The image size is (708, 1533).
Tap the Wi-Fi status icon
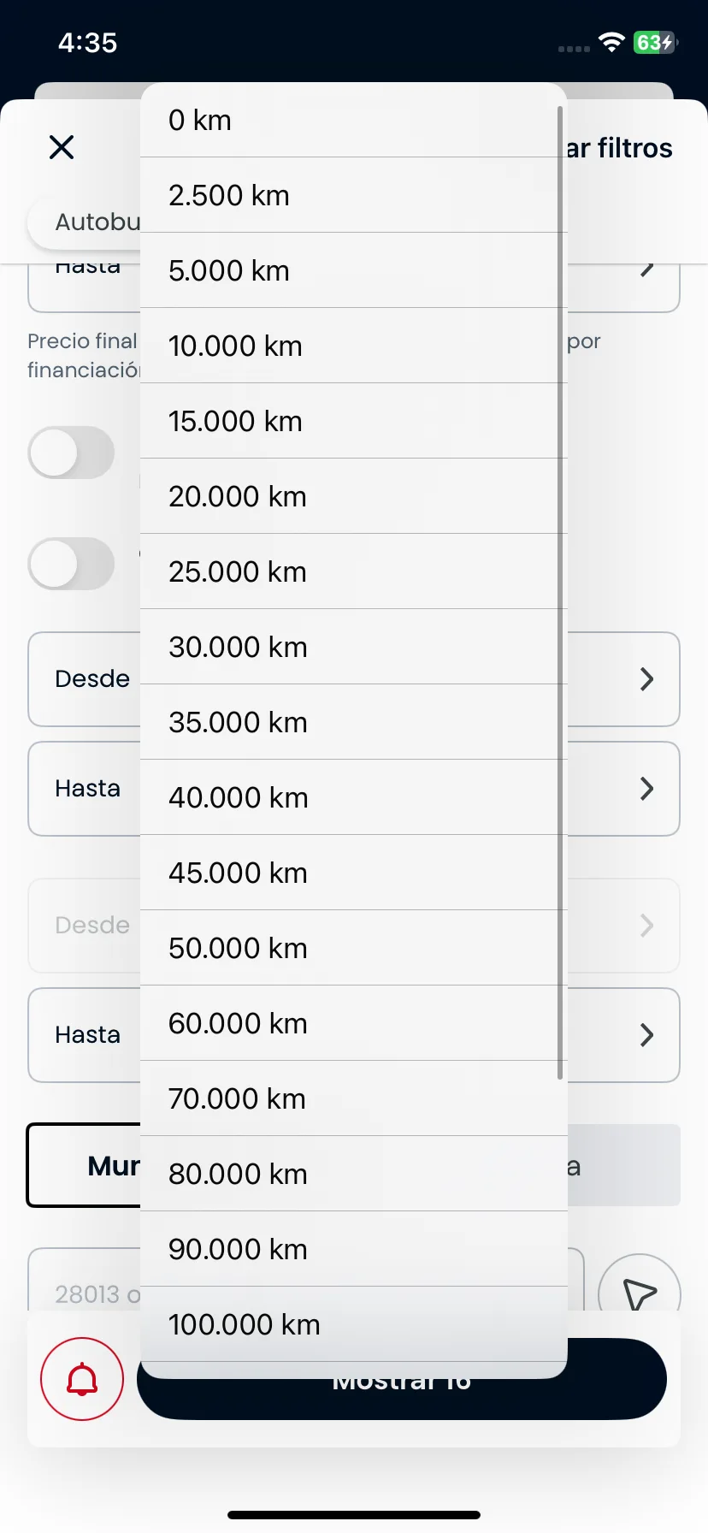pyautogui.click(x=611, y=43)
